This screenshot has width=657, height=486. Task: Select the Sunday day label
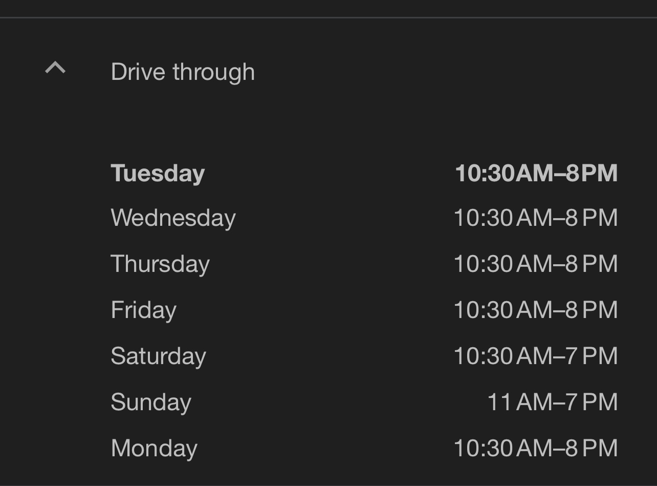pyautogui.click(x=151, y=403)
